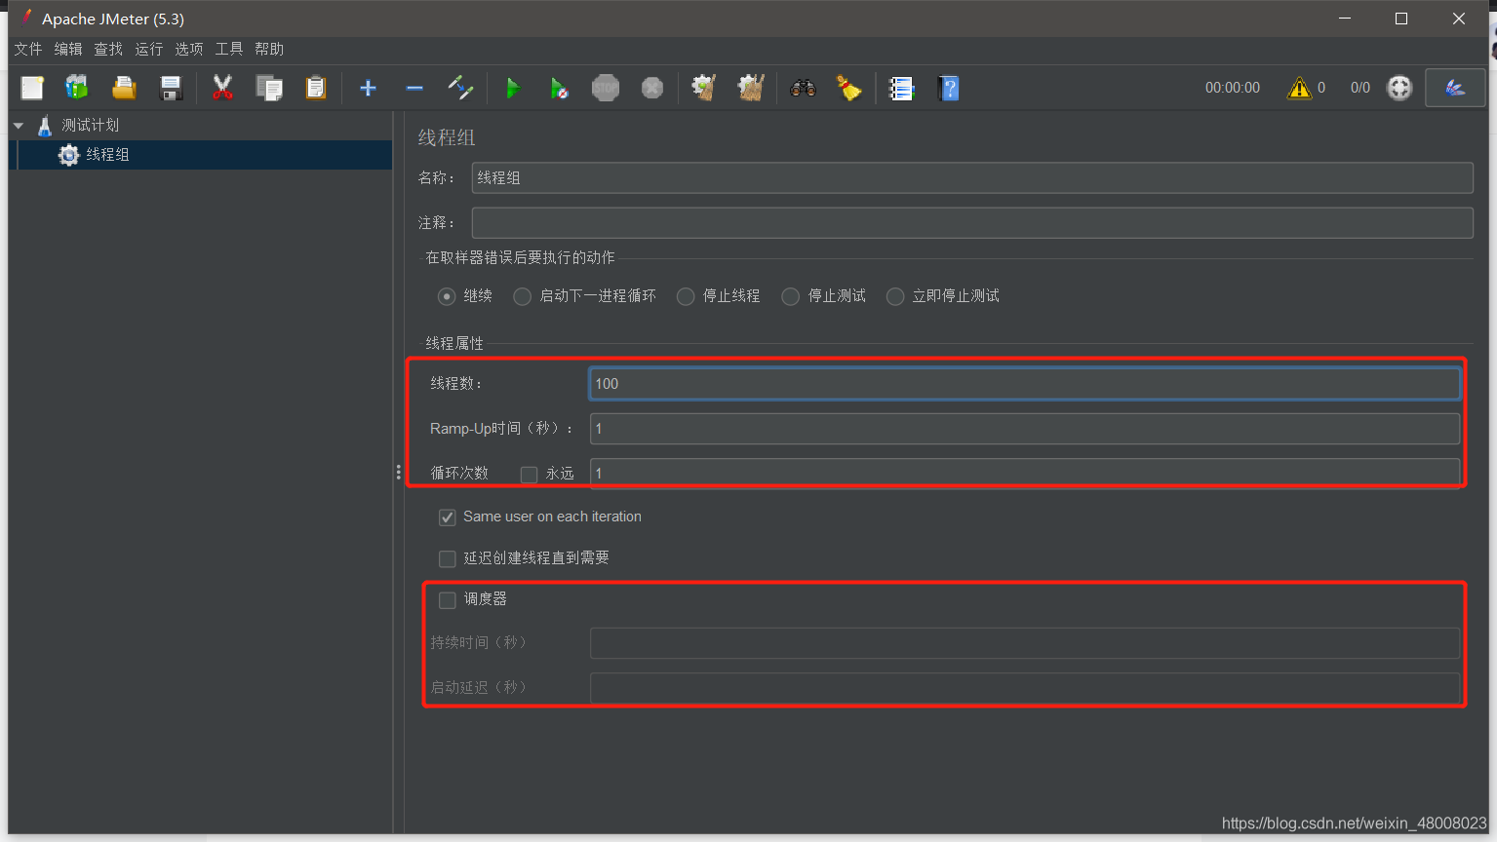This screenshot has height=842, width=1497.
Task: Copy element using the Copy icon
Action: [269, 88]
